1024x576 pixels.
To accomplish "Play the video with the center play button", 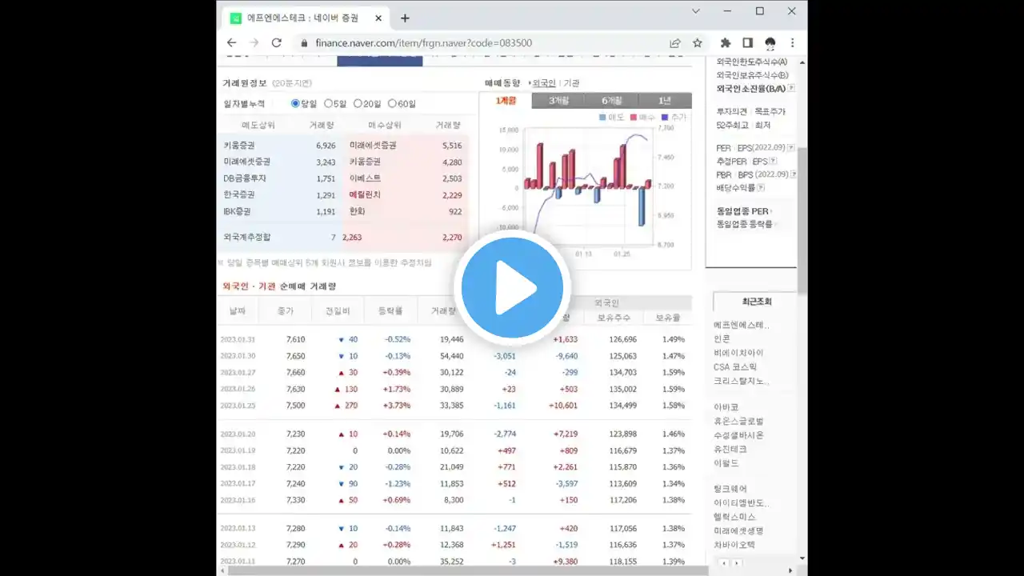I will pyautogui.click(x=512, y=288).
